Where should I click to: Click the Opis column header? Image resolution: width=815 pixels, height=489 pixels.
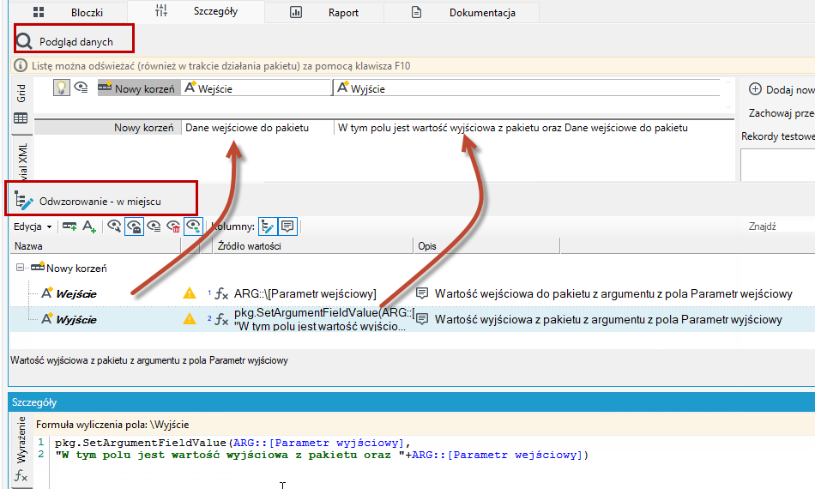486,246
